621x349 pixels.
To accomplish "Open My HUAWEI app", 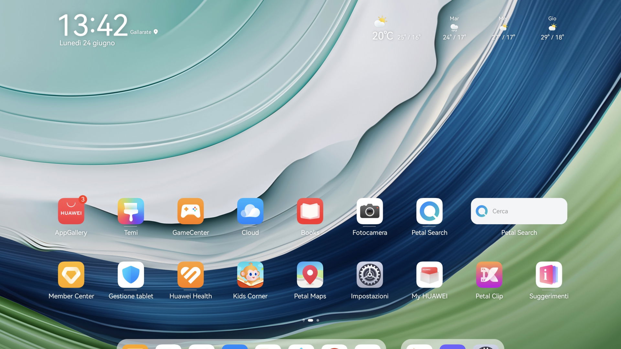I will [430, 275].
